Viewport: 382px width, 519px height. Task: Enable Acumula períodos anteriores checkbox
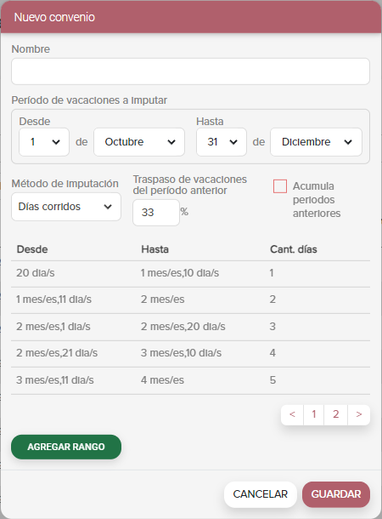point(280,186)
